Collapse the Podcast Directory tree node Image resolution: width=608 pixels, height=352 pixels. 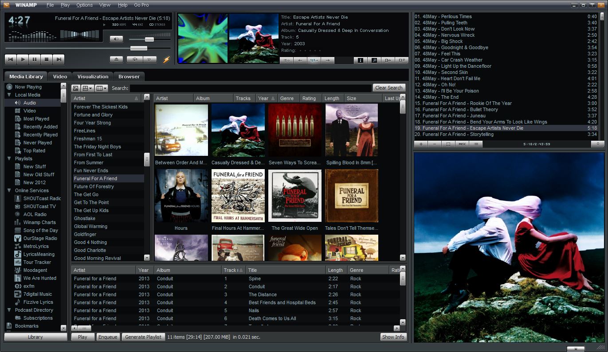click(9, 310)
